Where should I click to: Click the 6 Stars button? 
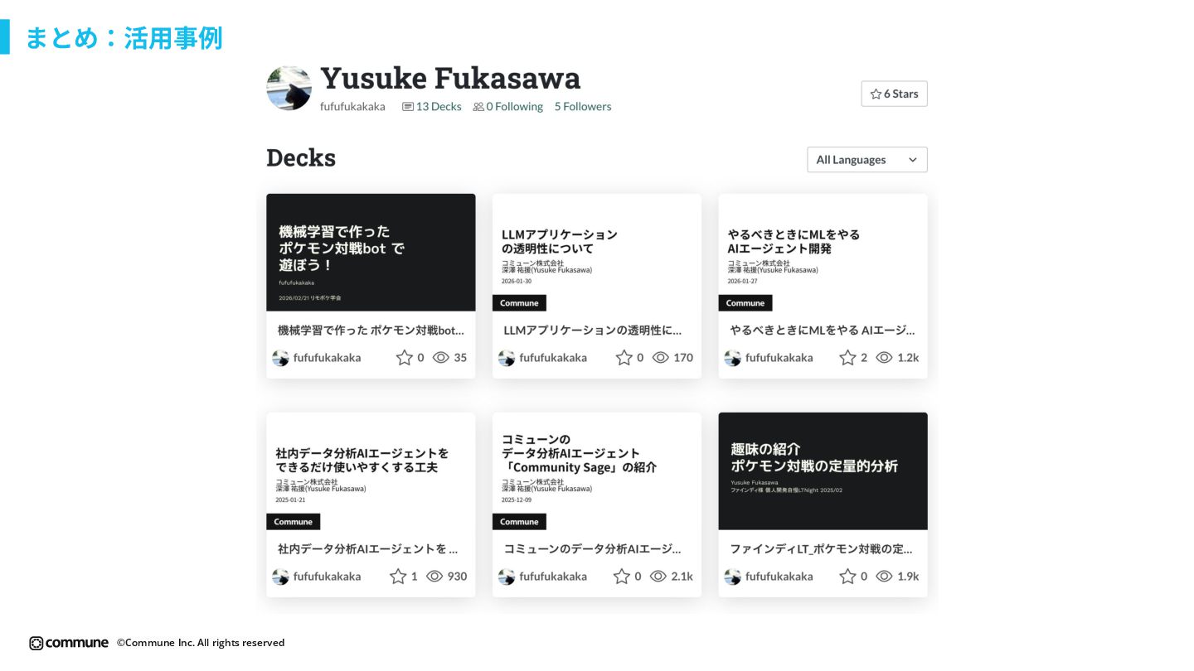pyautogui.click(x=894, y=94)
